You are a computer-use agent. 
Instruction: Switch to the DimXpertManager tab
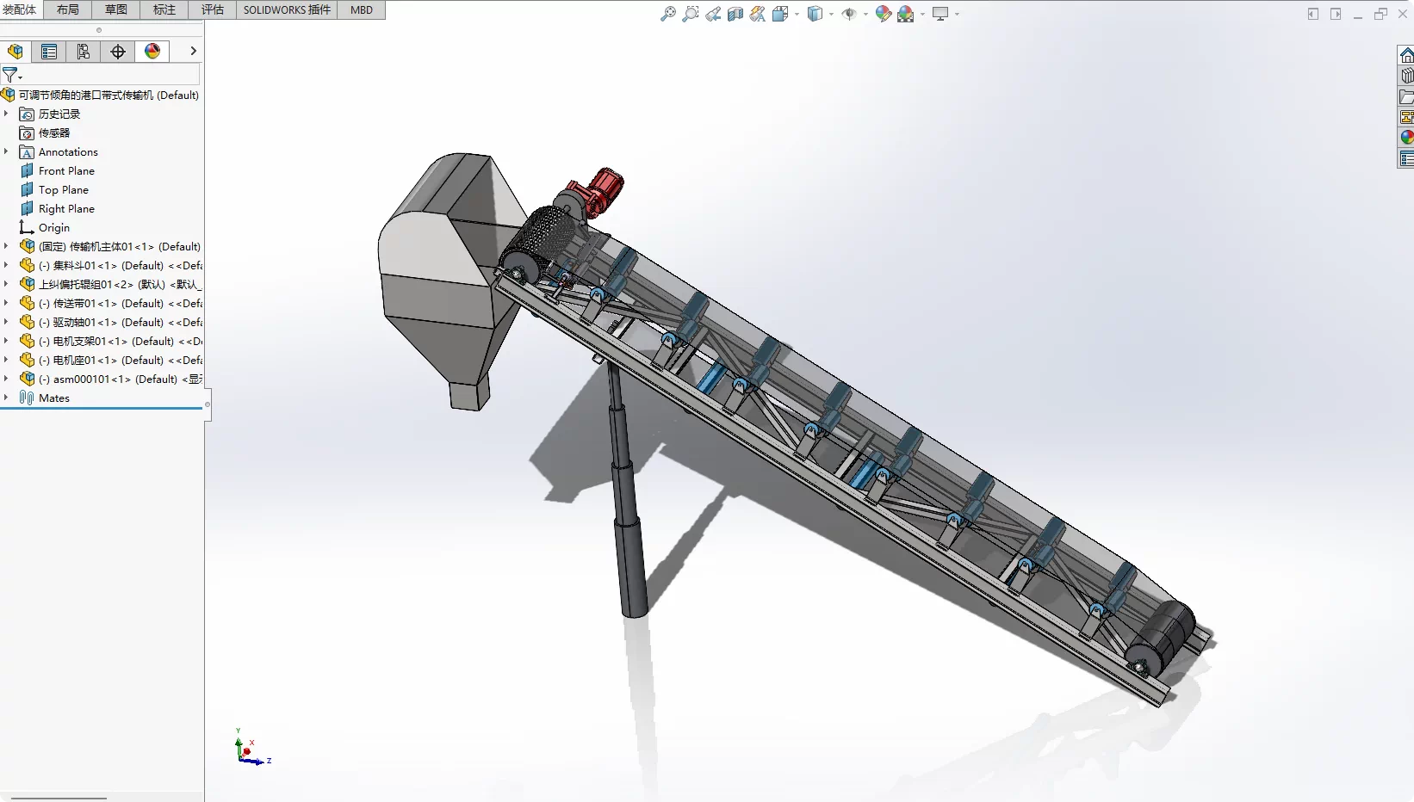pos(118,52)
